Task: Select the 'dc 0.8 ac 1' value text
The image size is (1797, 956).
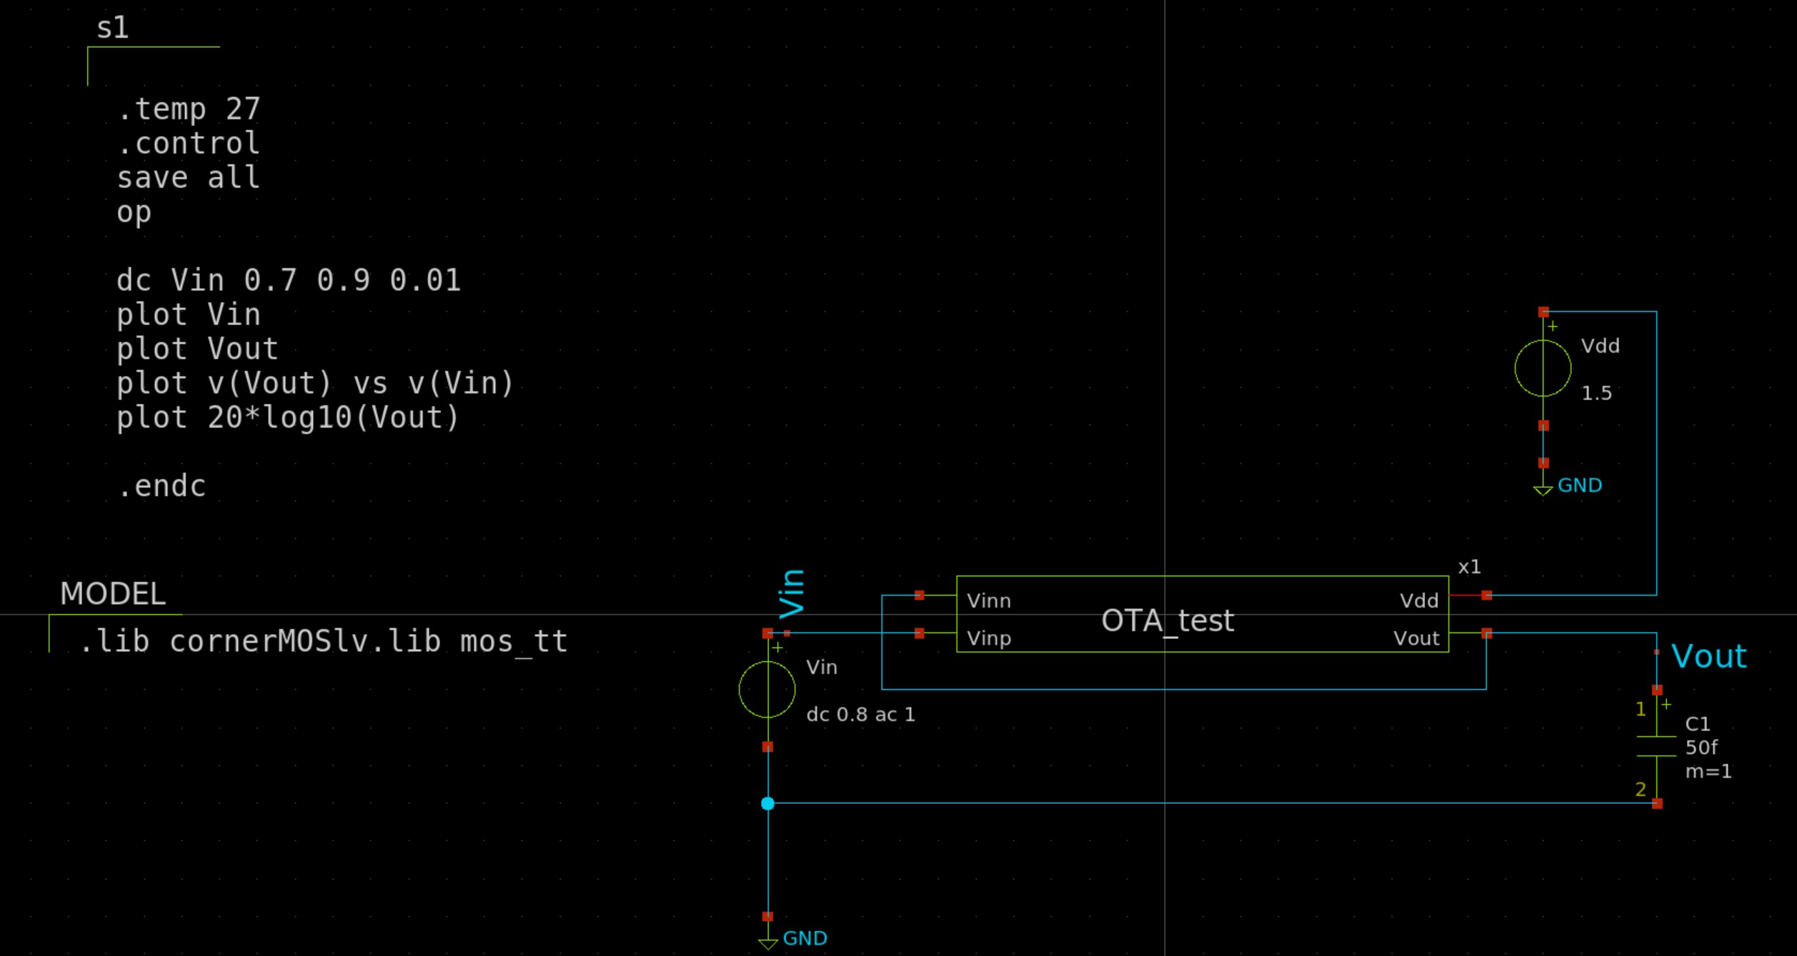Action: pos(860,715)
